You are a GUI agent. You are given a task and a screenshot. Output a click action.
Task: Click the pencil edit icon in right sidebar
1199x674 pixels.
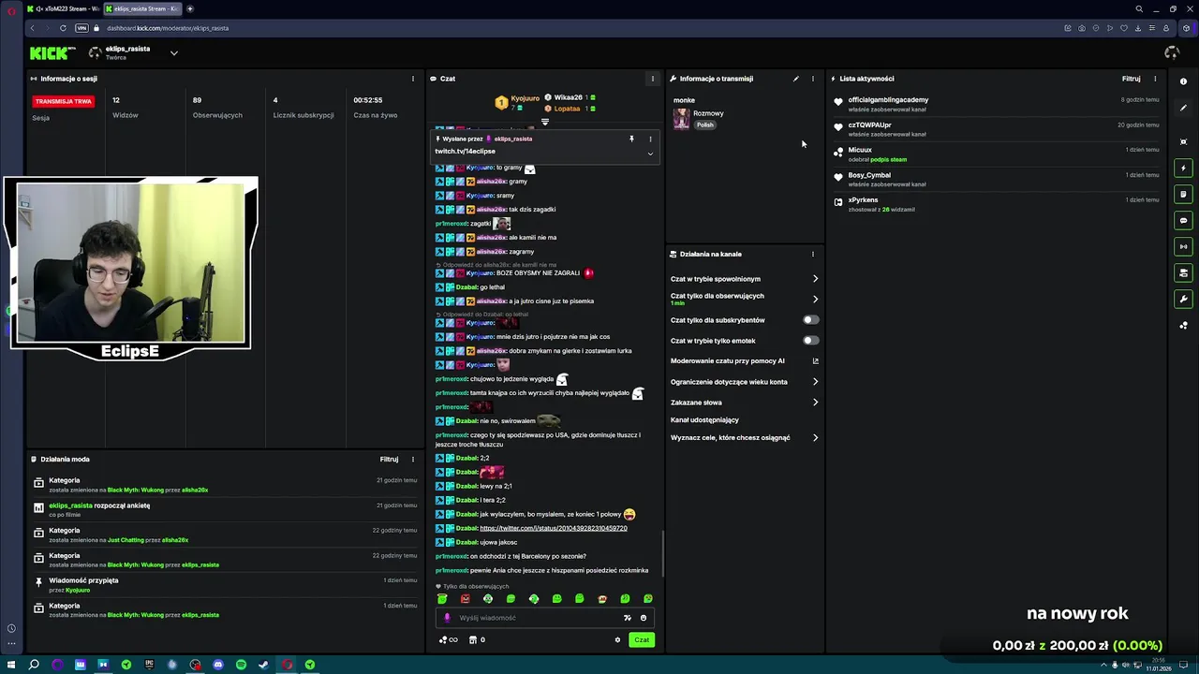(x=1183, y=108)
